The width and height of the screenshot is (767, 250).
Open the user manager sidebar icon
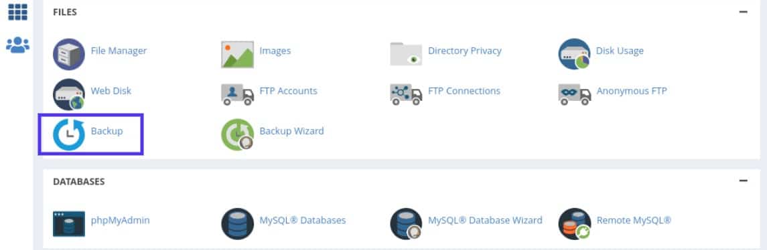17,45
